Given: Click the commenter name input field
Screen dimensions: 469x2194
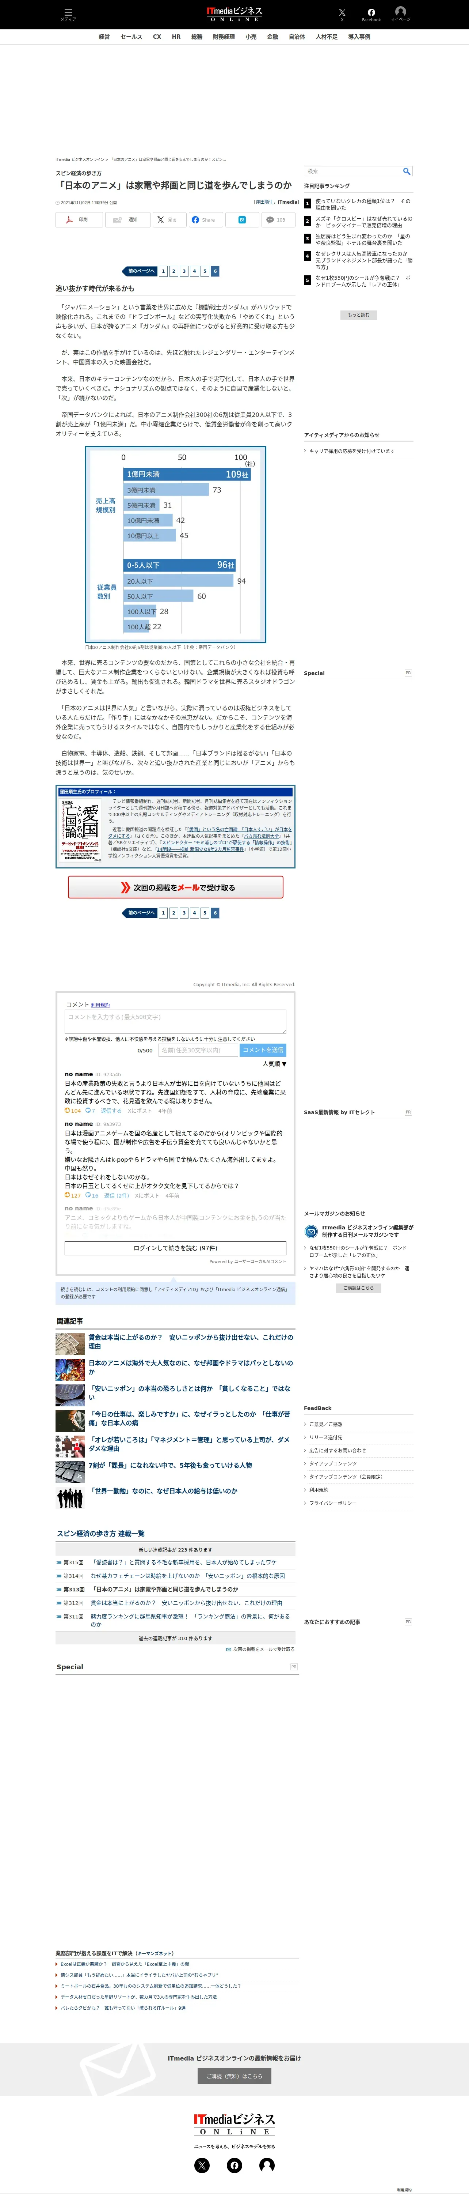Looking at the screenshot, I should click(x=198, y=1050).
